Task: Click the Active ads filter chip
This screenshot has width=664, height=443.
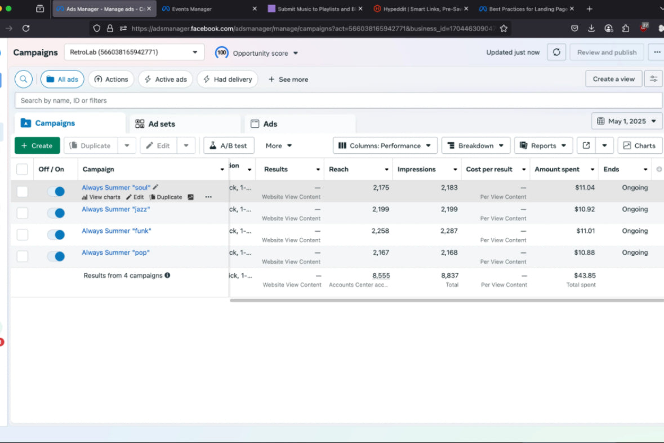Action: pos(166,79)
